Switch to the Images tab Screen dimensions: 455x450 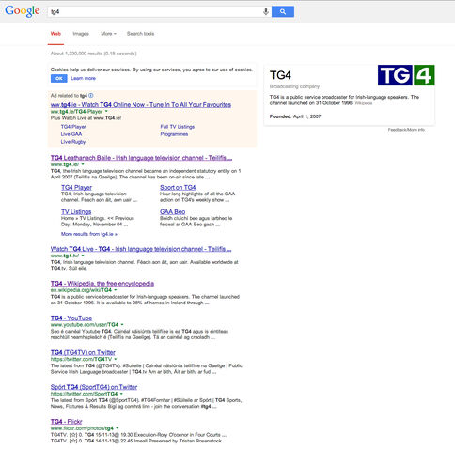click(81, 34)
